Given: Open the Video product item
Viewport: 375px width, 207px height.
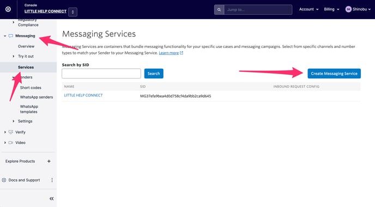Looking at the screenshot, I should 20,143.
